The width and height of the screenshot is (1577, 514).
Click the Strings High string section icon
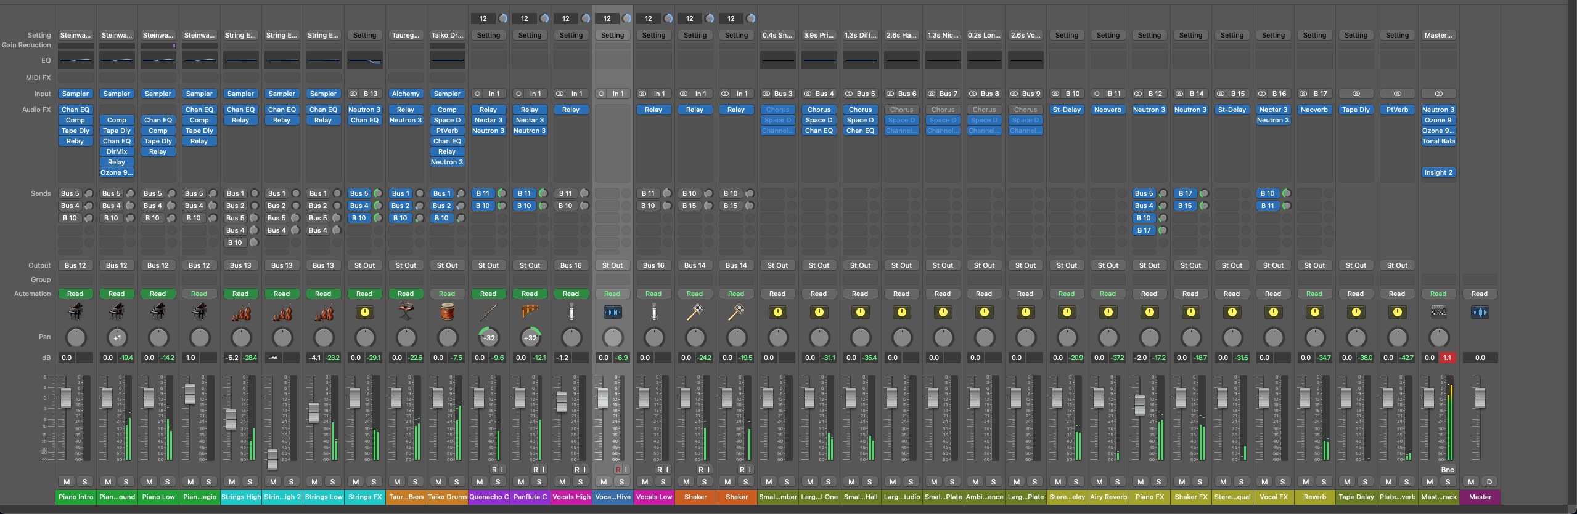click(x=240, y=312)
